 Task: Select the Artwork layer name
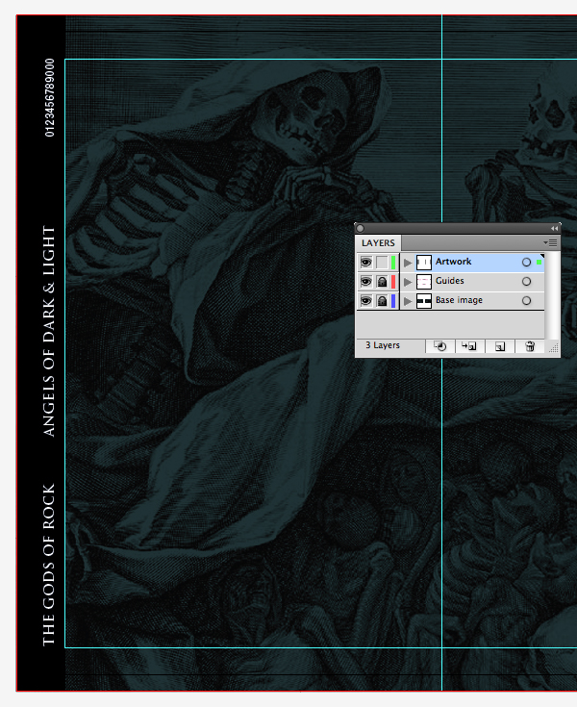point(454,262)
